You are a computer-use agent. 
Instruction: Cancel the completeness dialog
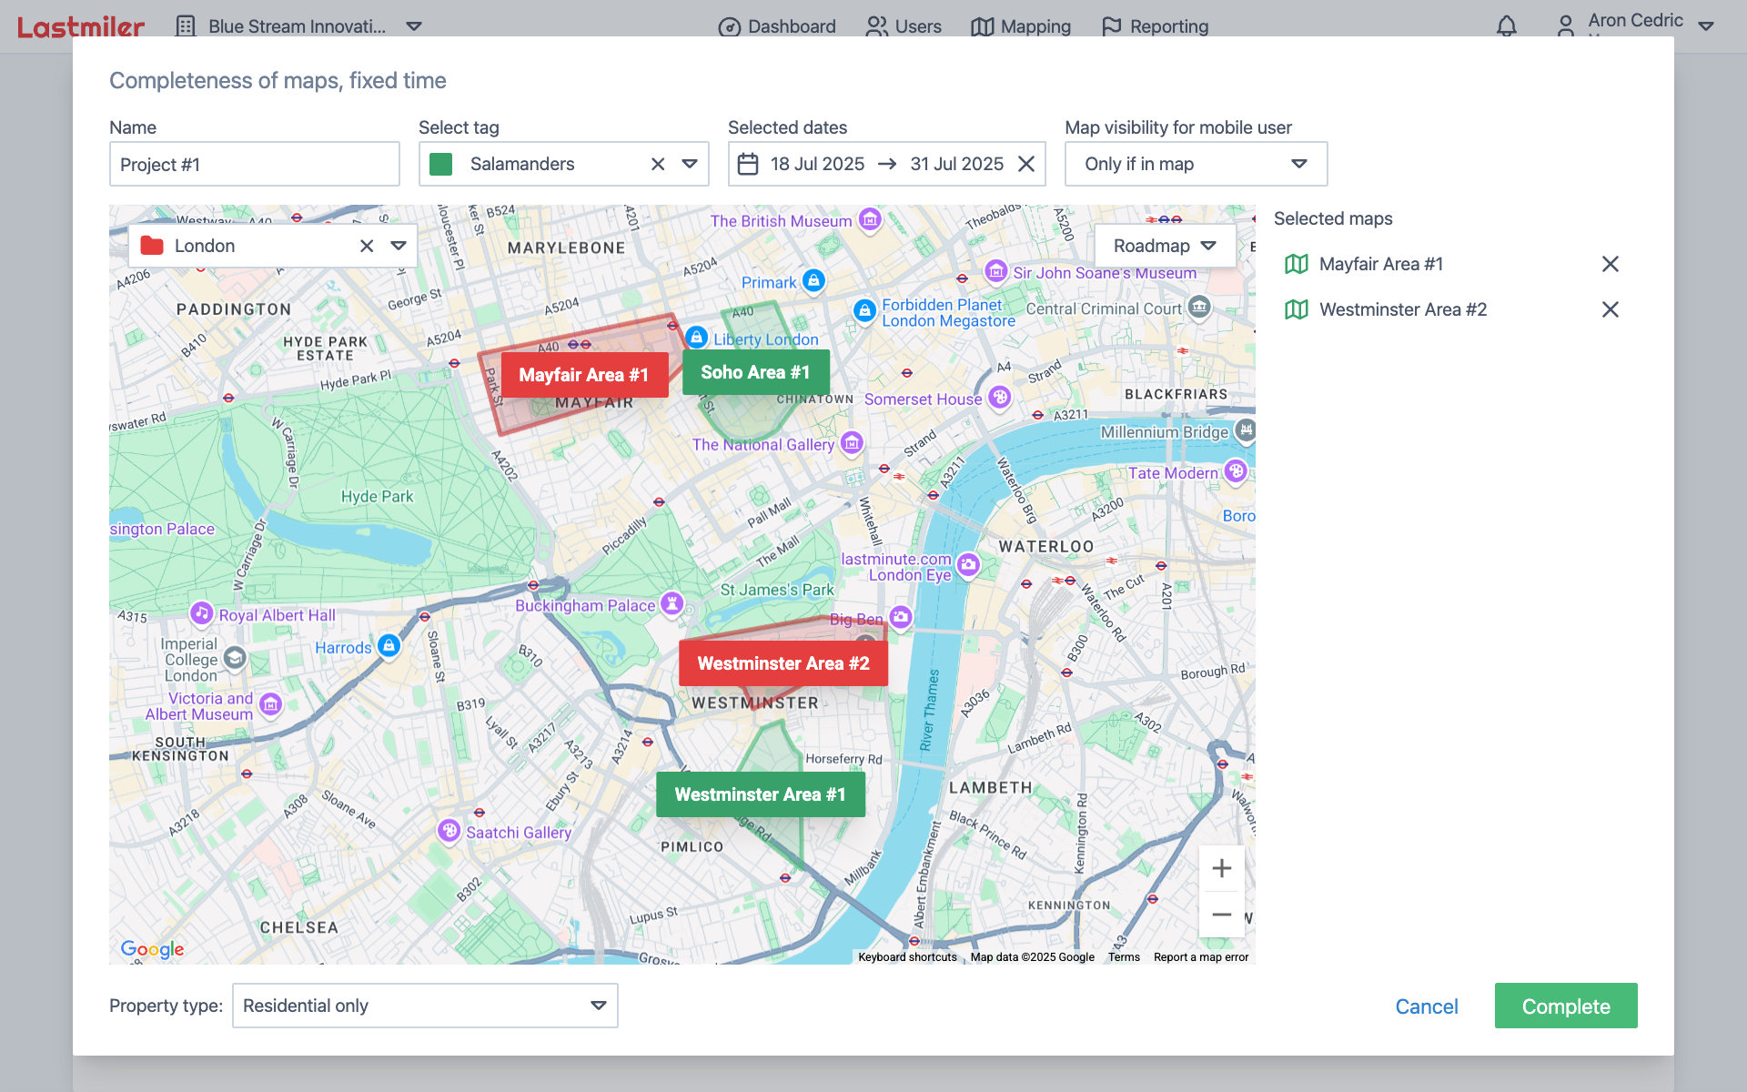click(1427, 1006)
